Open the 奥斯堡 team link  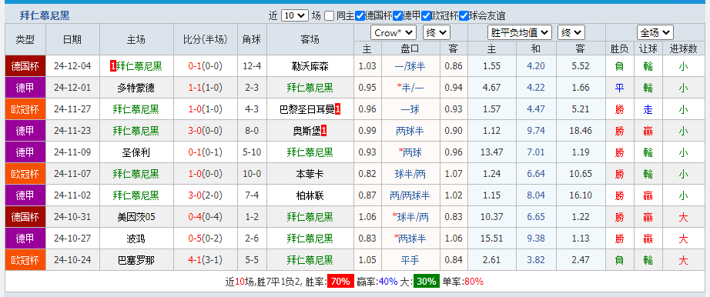click(x=306, y=131)
